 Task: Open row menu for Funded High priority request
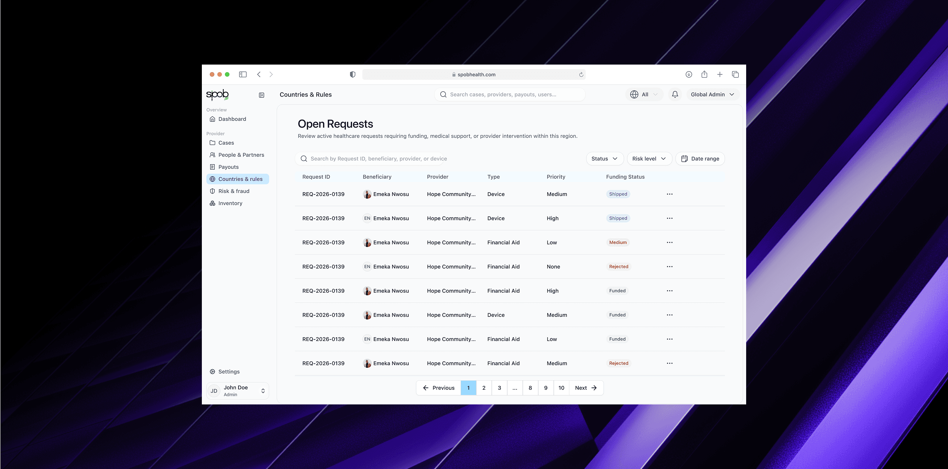(x=670, y=291)
